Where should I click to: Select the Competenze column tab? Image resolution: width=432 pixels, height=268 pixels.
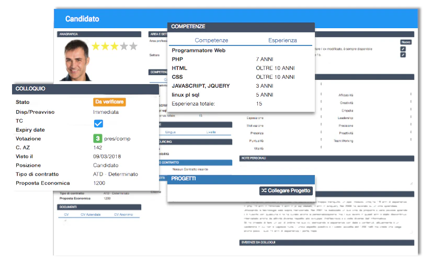click(211, 40)
